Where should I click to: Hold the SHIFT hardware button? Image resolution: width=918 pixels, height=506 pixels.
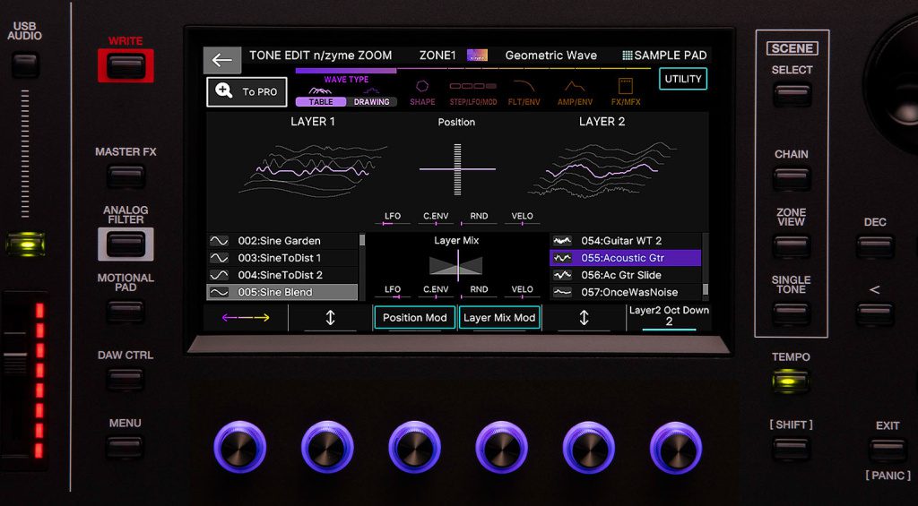tap(792, 450)
